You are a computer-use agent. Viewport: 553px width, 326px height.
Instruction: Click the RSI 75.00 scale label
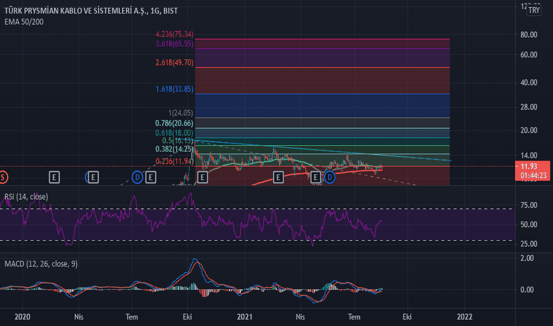click(x=529, y=205)
